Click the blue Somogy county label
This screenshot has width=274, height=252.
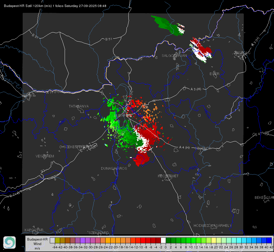[x=56, y=207]
